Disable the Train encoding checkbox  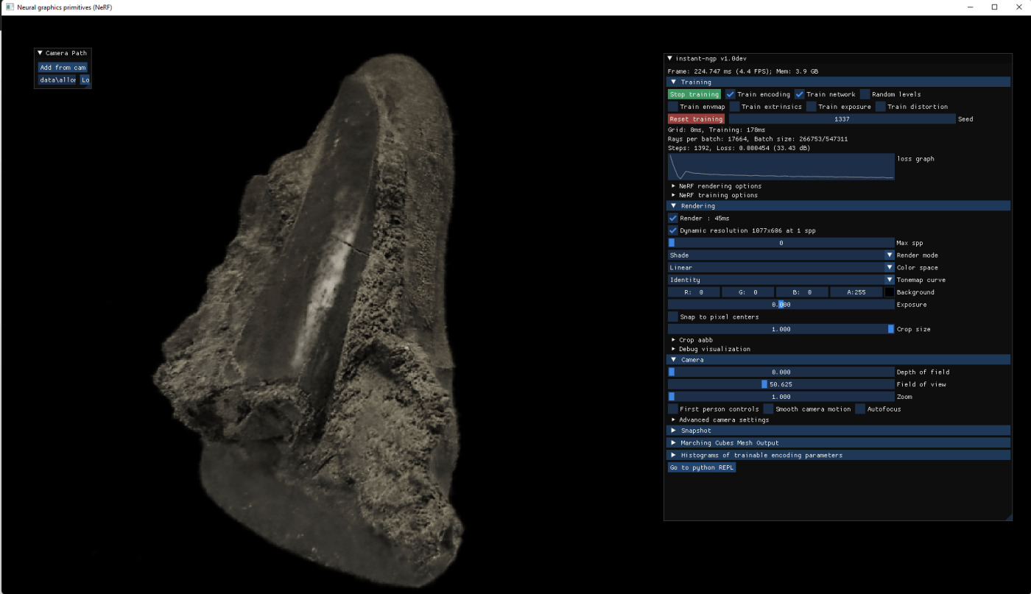coord(731,94)
